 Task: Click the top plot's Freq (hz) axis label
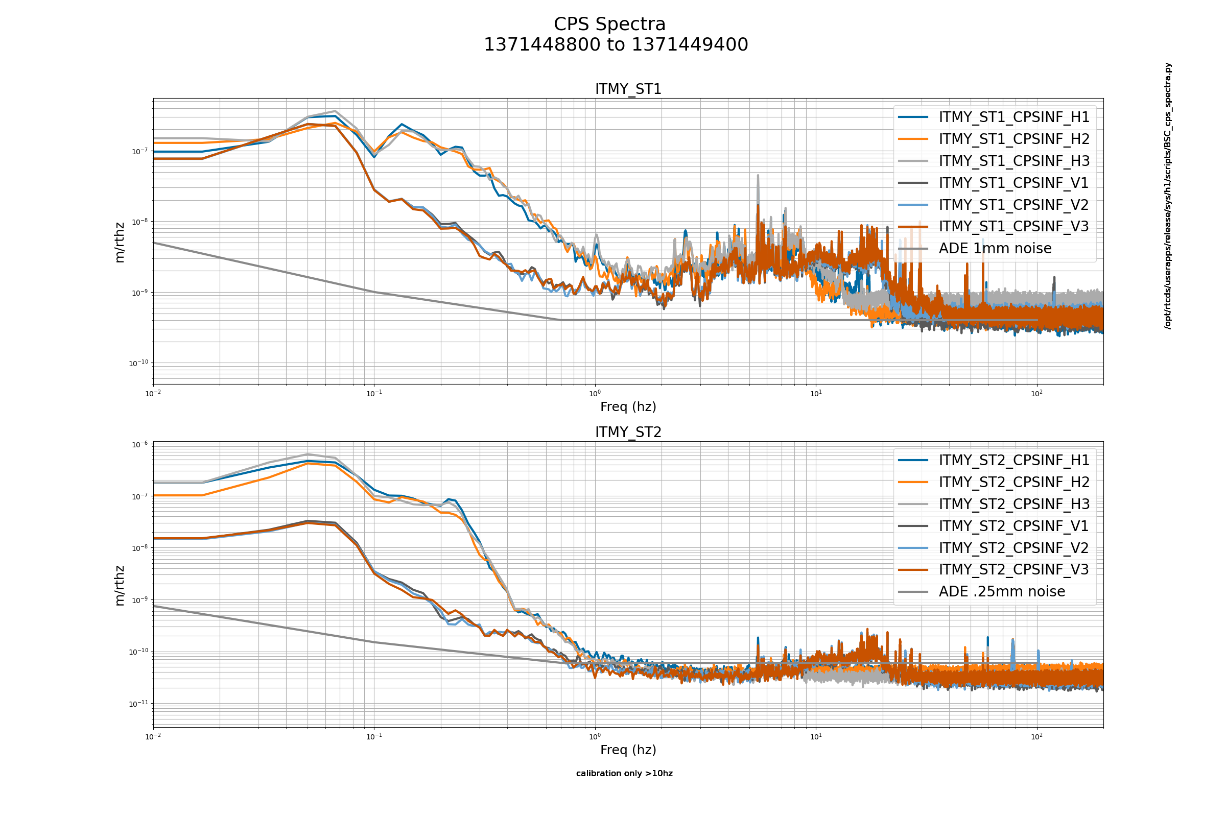tap(628, 406)
